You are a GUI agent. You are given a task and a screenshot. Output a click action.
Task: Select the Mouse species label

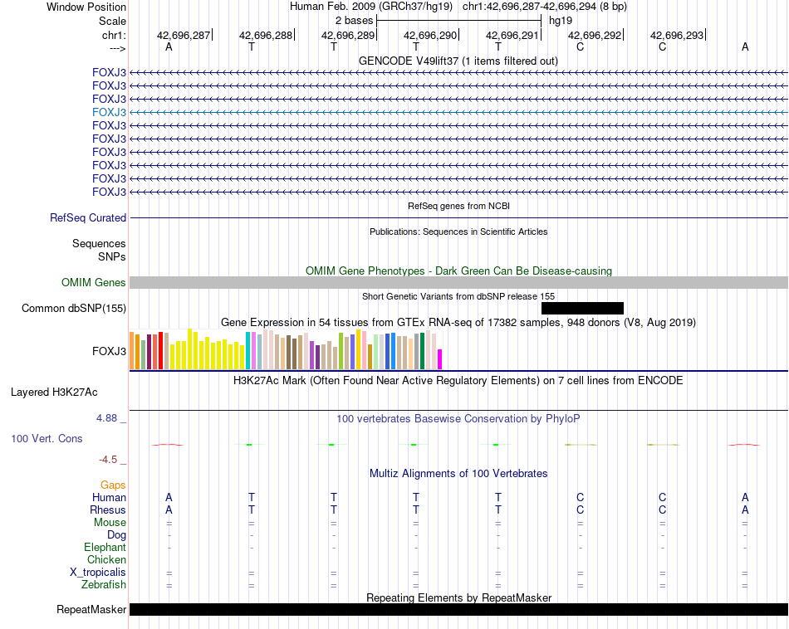click(x=110, y=523)
